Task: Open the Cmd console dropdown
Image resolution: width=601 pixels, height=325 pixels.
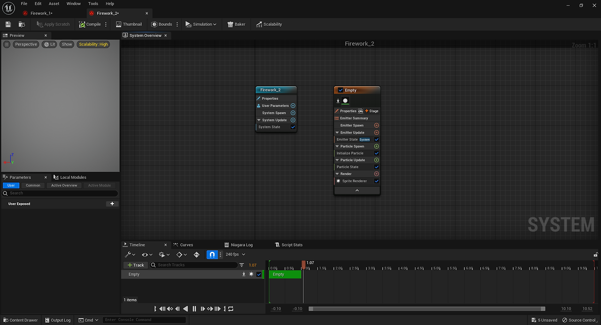Action: (x=89, y=320)
